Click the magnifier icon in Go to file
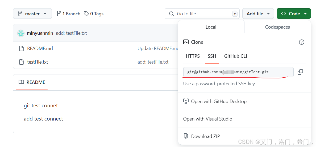The width and height of the screenshot is (316, 147). 172,14
